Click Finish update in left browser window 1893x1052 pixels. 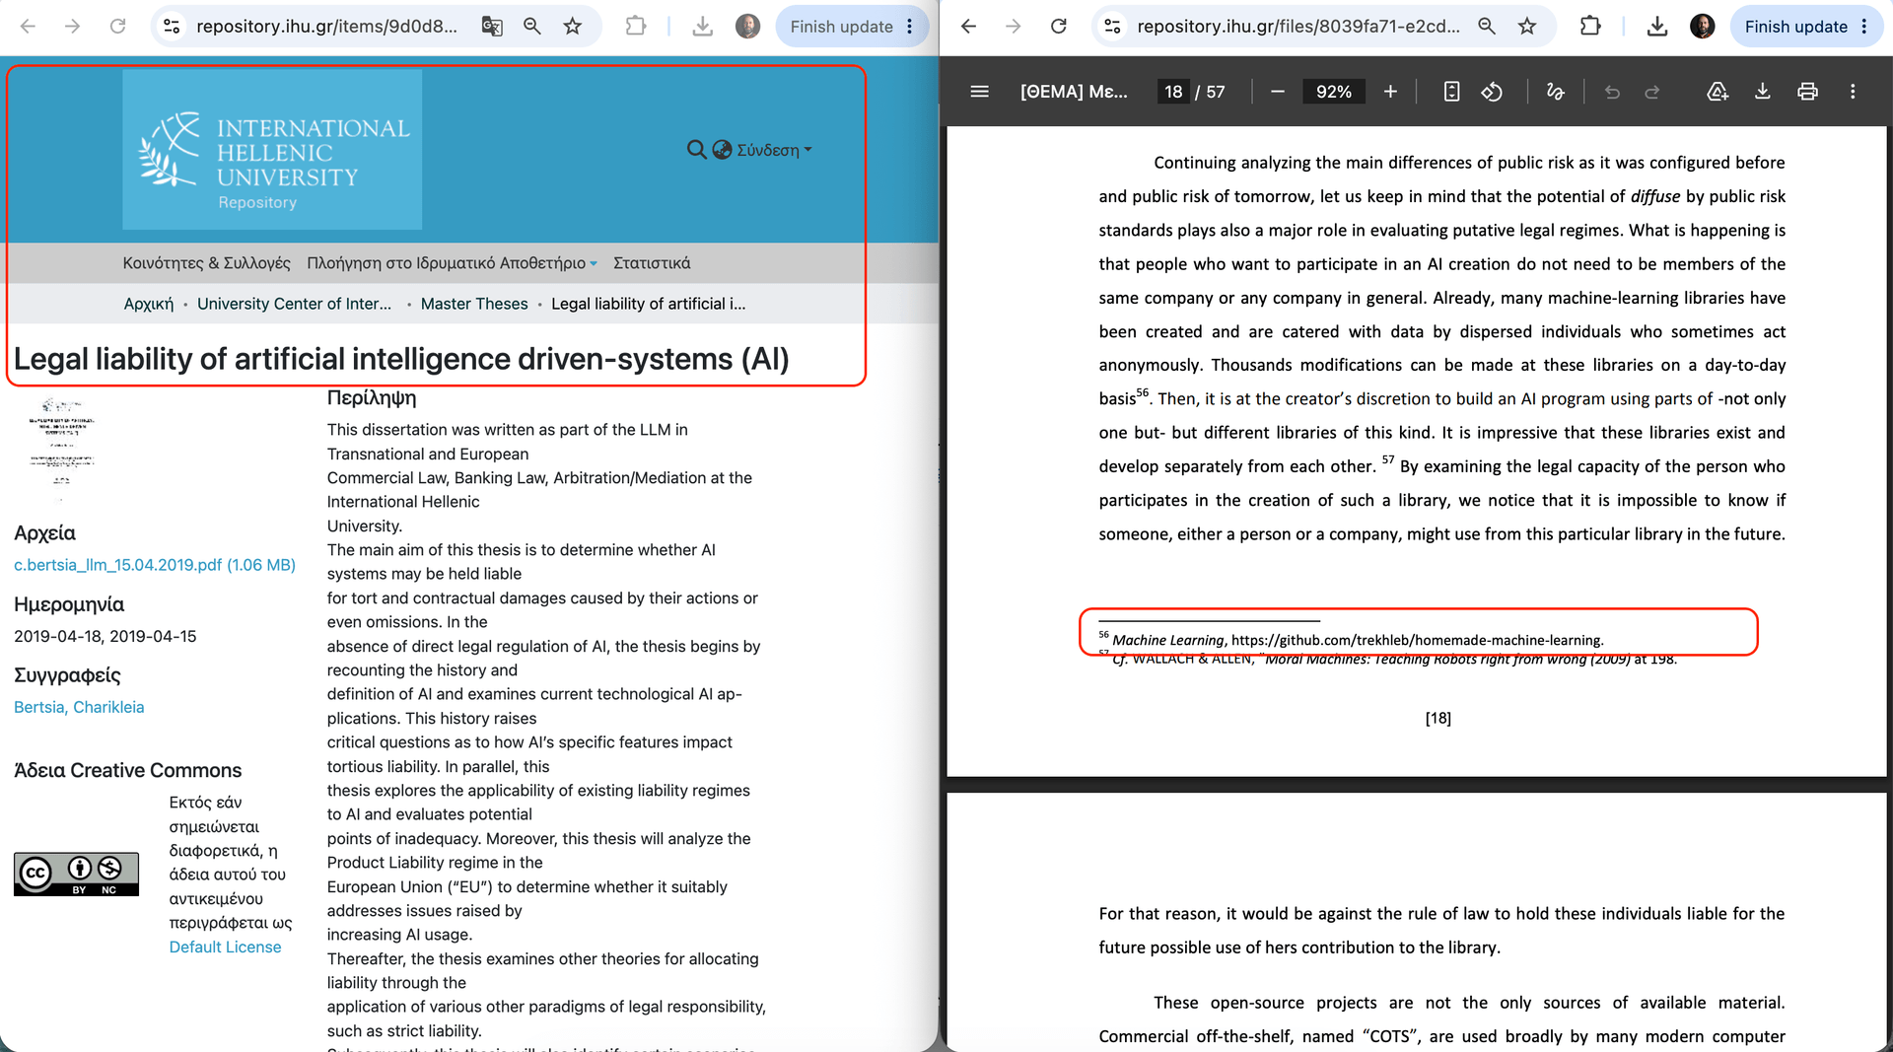[x=841, y=27]
